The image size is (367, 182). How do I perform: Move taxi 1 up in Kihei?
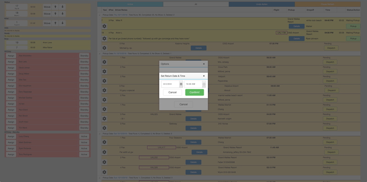point(55,23)
